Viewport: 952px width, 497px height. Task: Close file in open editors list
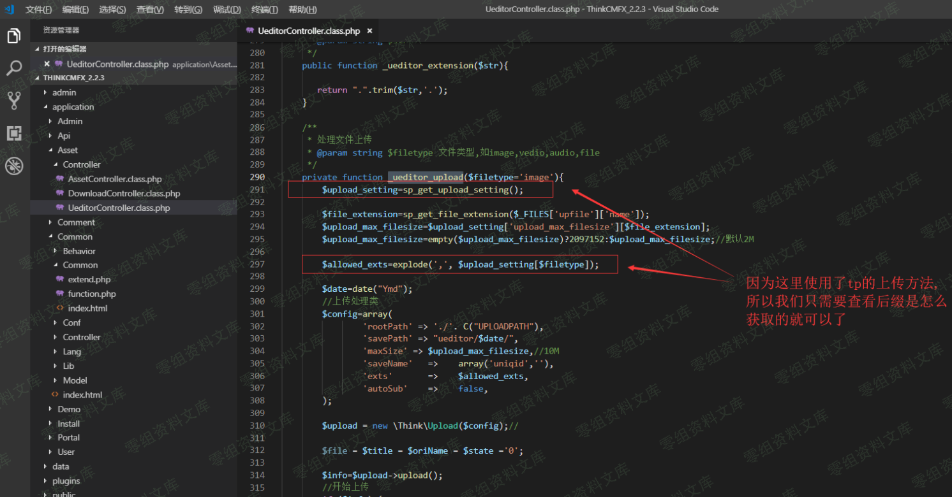coord(47,64)
